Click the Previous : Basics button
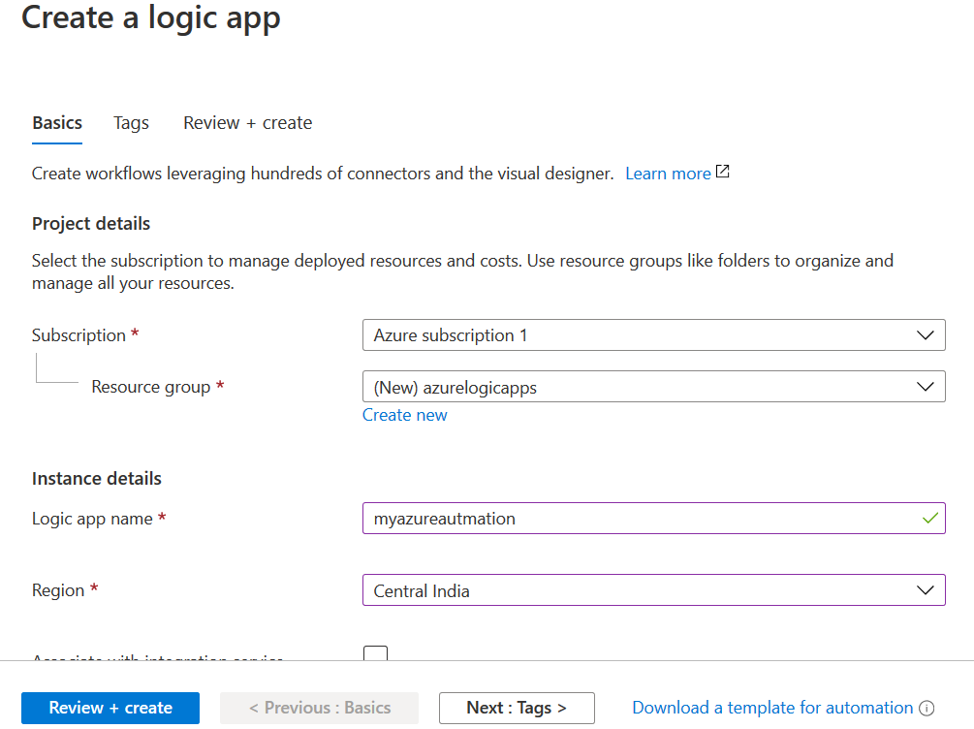 pos(319,708)
